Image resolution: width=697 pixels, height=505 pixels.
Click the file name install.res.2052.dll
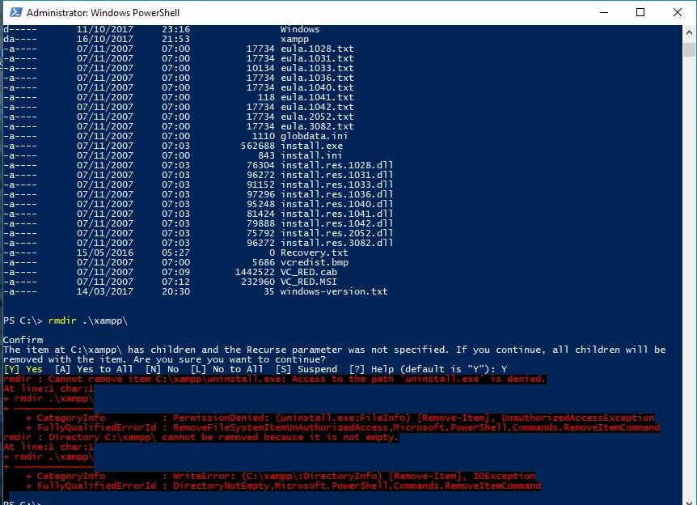point(337,234)
